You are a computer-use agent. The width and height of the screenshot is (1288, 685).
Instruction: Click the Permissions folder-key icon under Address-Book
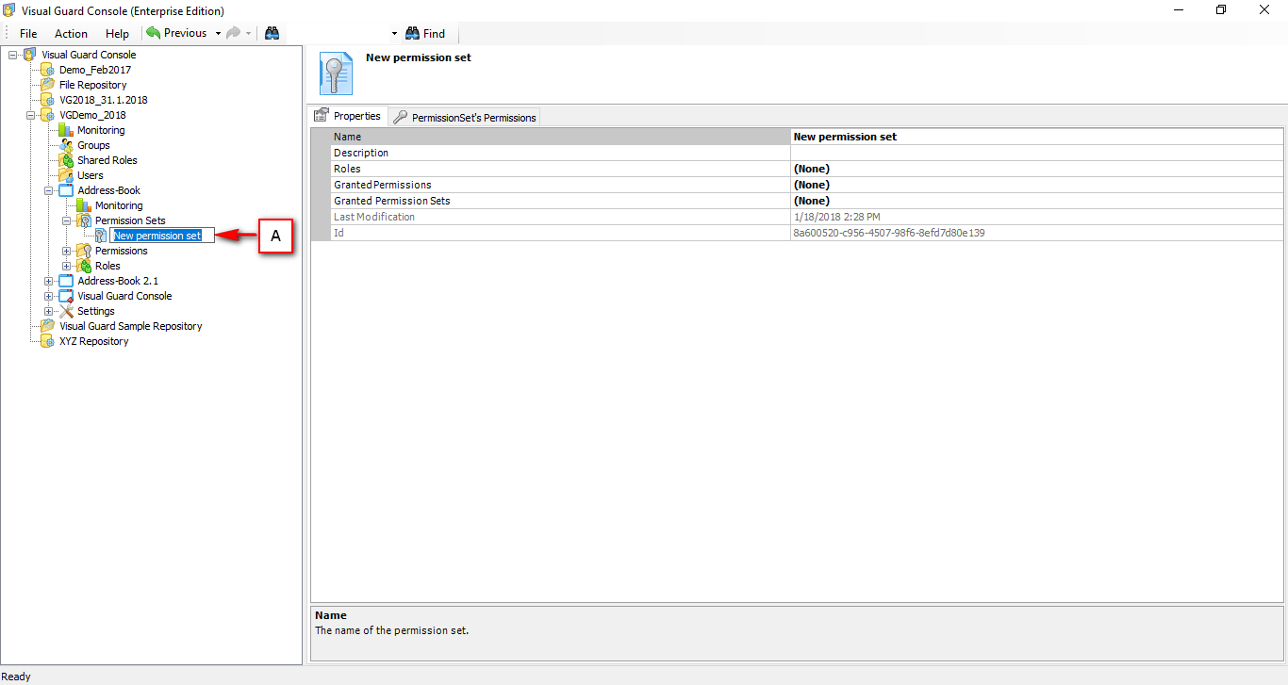84,251
